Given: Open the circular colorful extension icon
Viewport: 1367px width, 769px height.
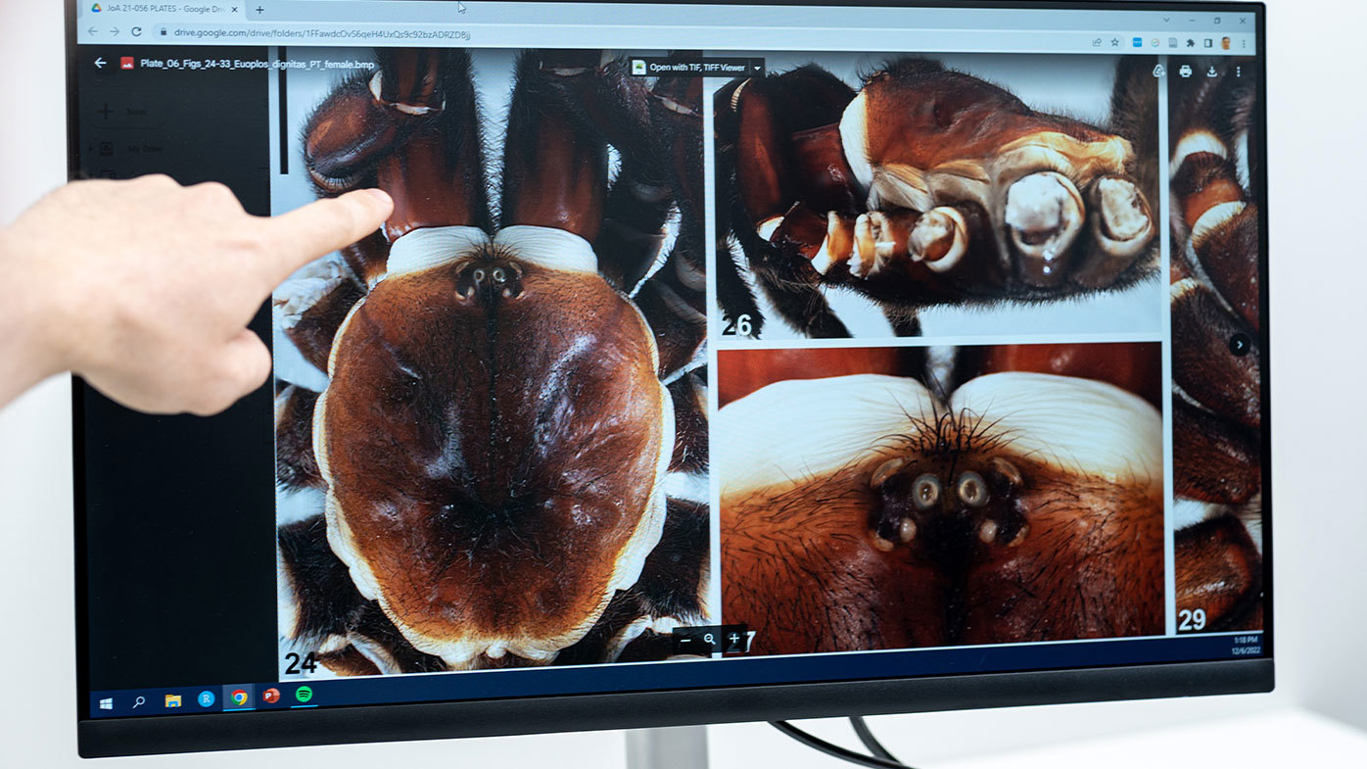Looking at the screenshot, I should [x=1155, y=43].
